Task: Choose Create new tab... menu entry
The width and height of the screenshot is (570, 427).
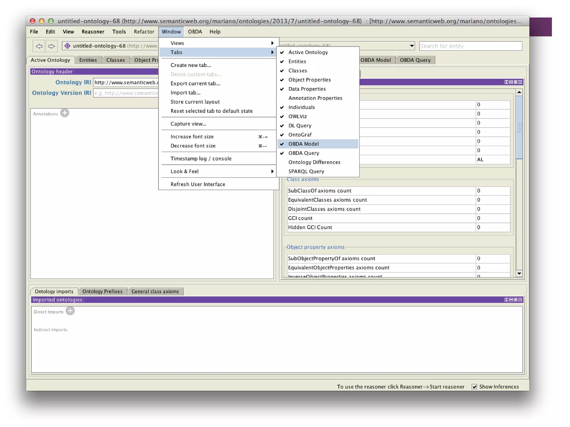Action: click(191, 65)
